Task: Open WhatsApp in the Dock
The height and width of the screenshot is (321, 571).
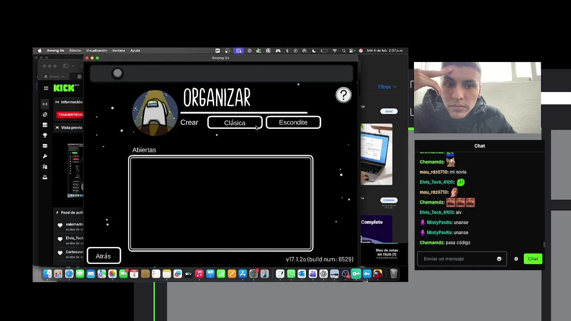Action: [291, 274]
